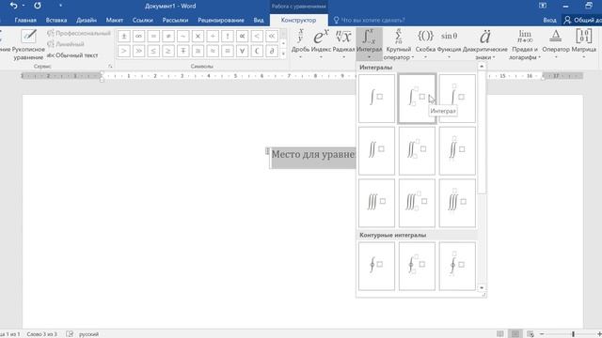The height and width of the screenshot is (338, 602).
Task: Open the Предел и логарифм dropdown
Action: [525, 44]
